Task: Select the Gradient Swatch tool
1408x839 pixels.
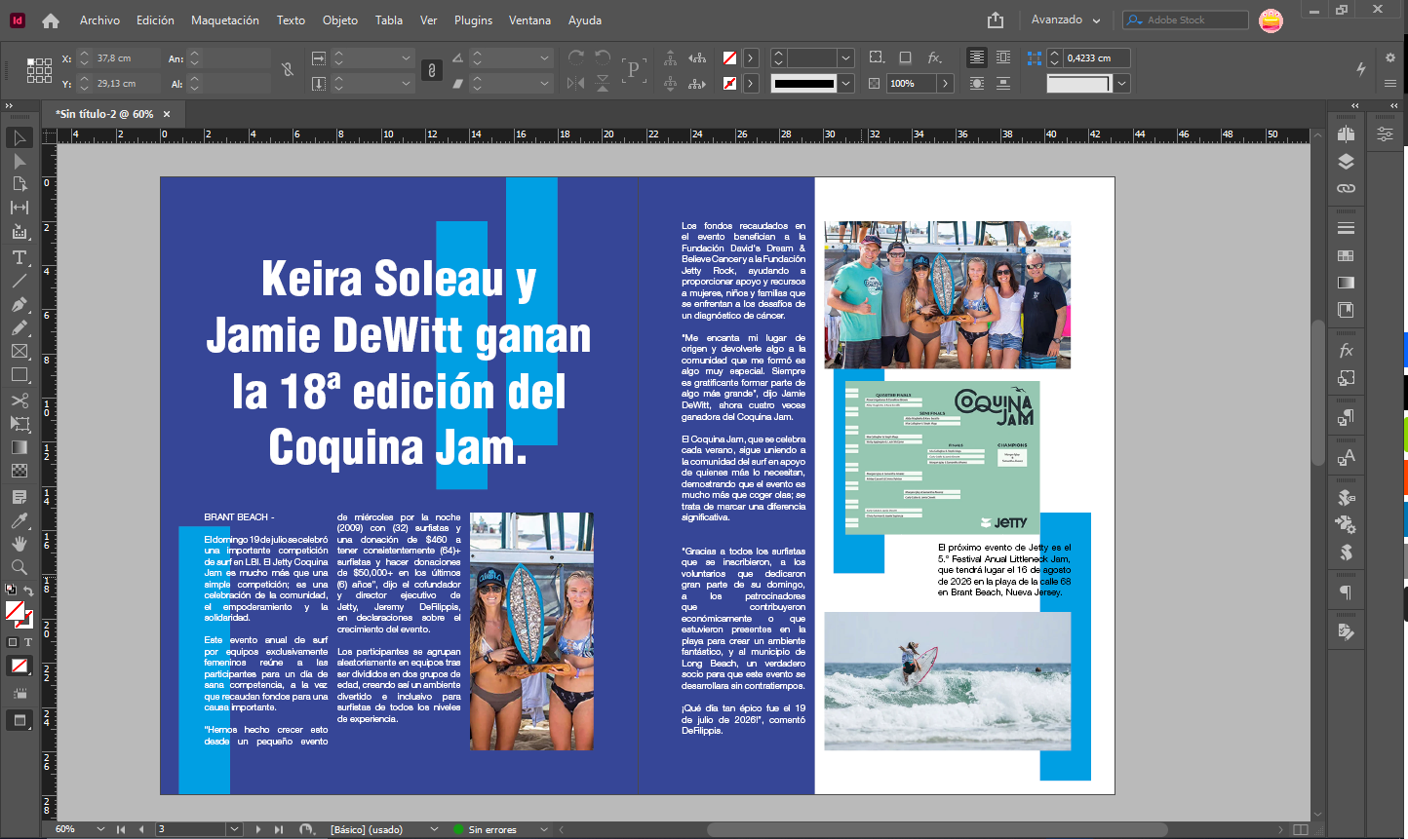Action: (19, 447)
